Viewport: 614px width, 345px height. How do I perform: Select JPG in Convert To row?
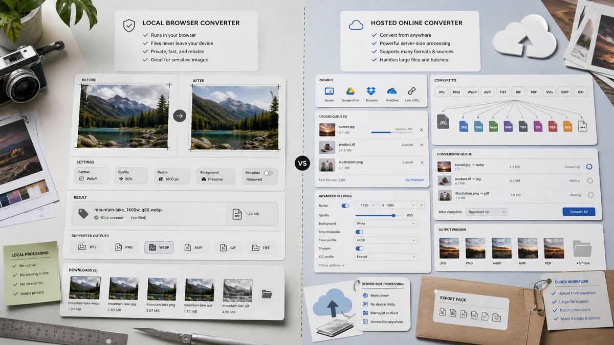[x=442, y=93]
